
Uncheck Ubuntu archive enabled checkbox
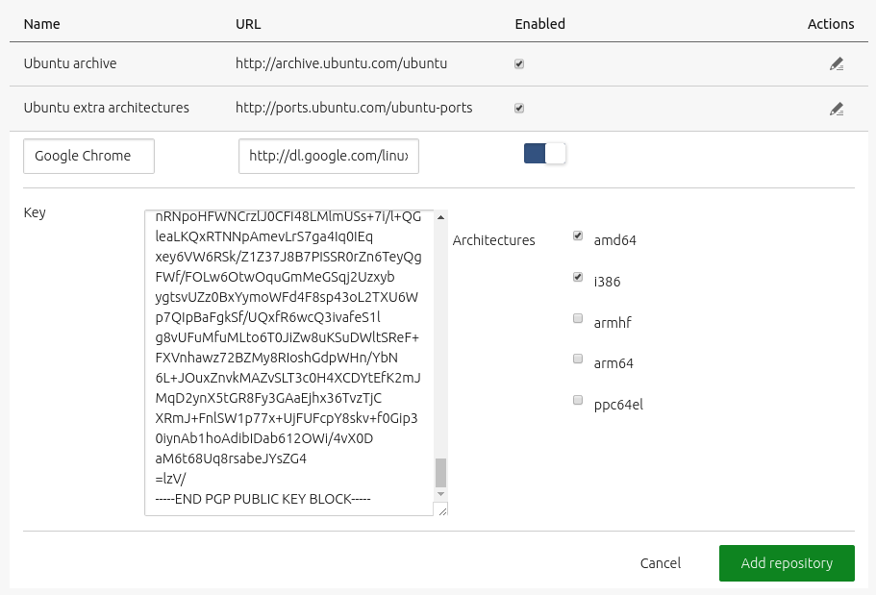click(x=519, y=64)
